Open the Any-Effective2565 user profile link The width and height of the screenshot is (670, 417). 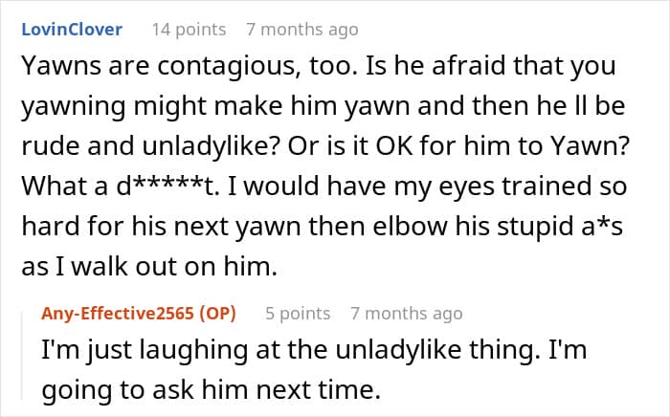tap(118, 314)
